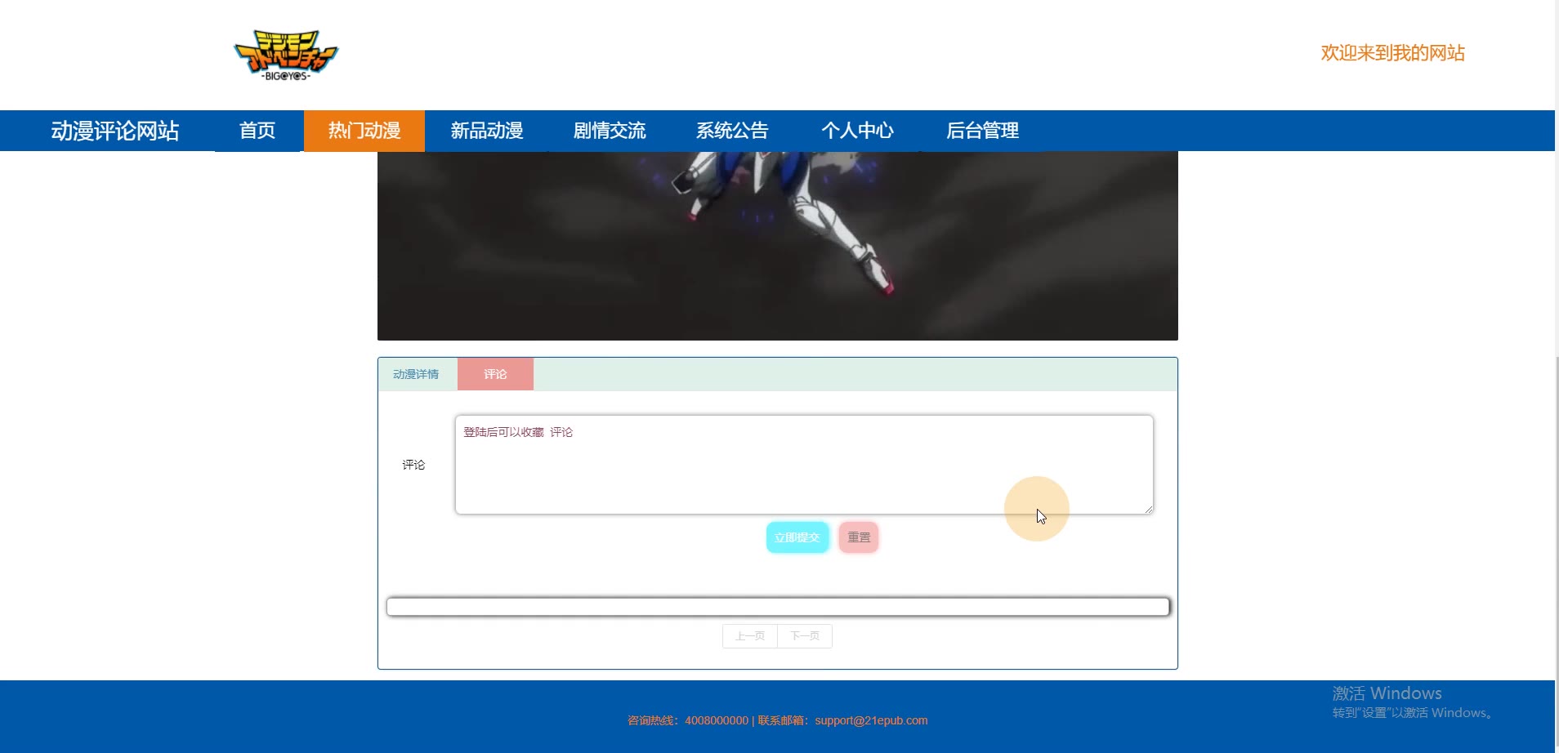Click the anime video image banner
This screenshot has width=1559, height=753.
[778, 246]
